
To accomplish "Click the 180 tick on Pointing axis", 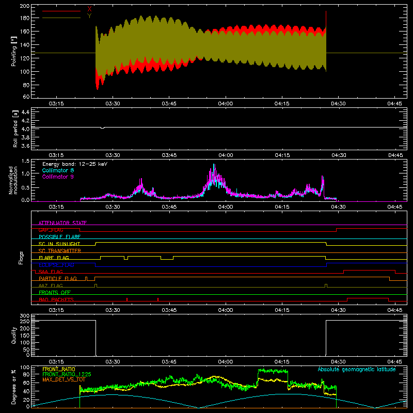I will pyautogui.click(x=24, y=18).
